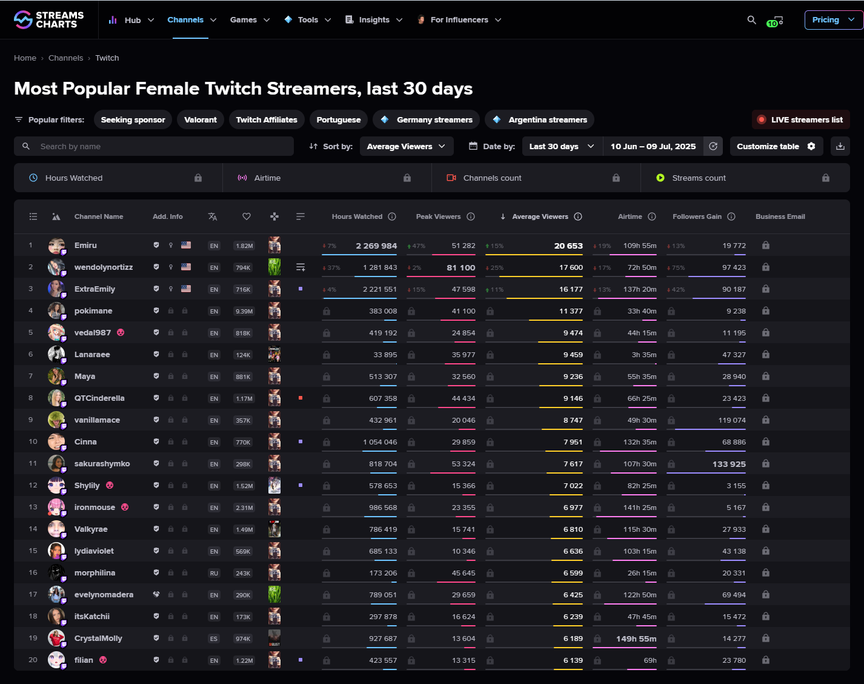This screenshot has height=684, width=864.
Task: Click the VTuber icon next to vedal987
Action: pos(121,332)
